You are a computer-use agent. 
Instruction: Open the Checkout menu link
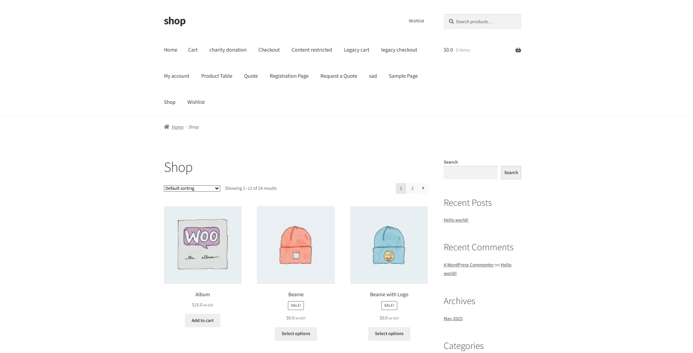(x=269, y=50)
